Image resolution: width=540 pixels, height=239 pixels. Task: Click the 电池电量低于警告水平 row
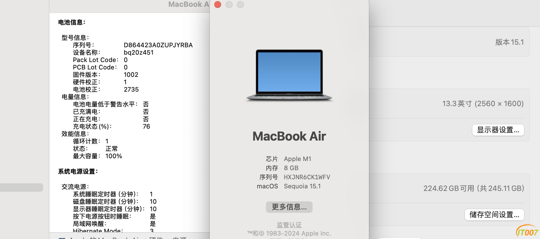[111, 104]
